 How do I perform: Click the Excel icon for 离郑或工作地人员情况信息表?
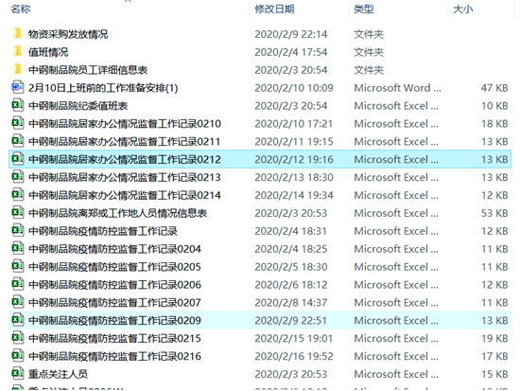(x=18, y=213)
